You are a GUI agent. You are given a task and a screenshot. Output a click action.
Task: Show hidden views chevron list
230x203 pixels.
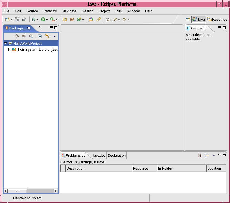(x=39, y=28)
